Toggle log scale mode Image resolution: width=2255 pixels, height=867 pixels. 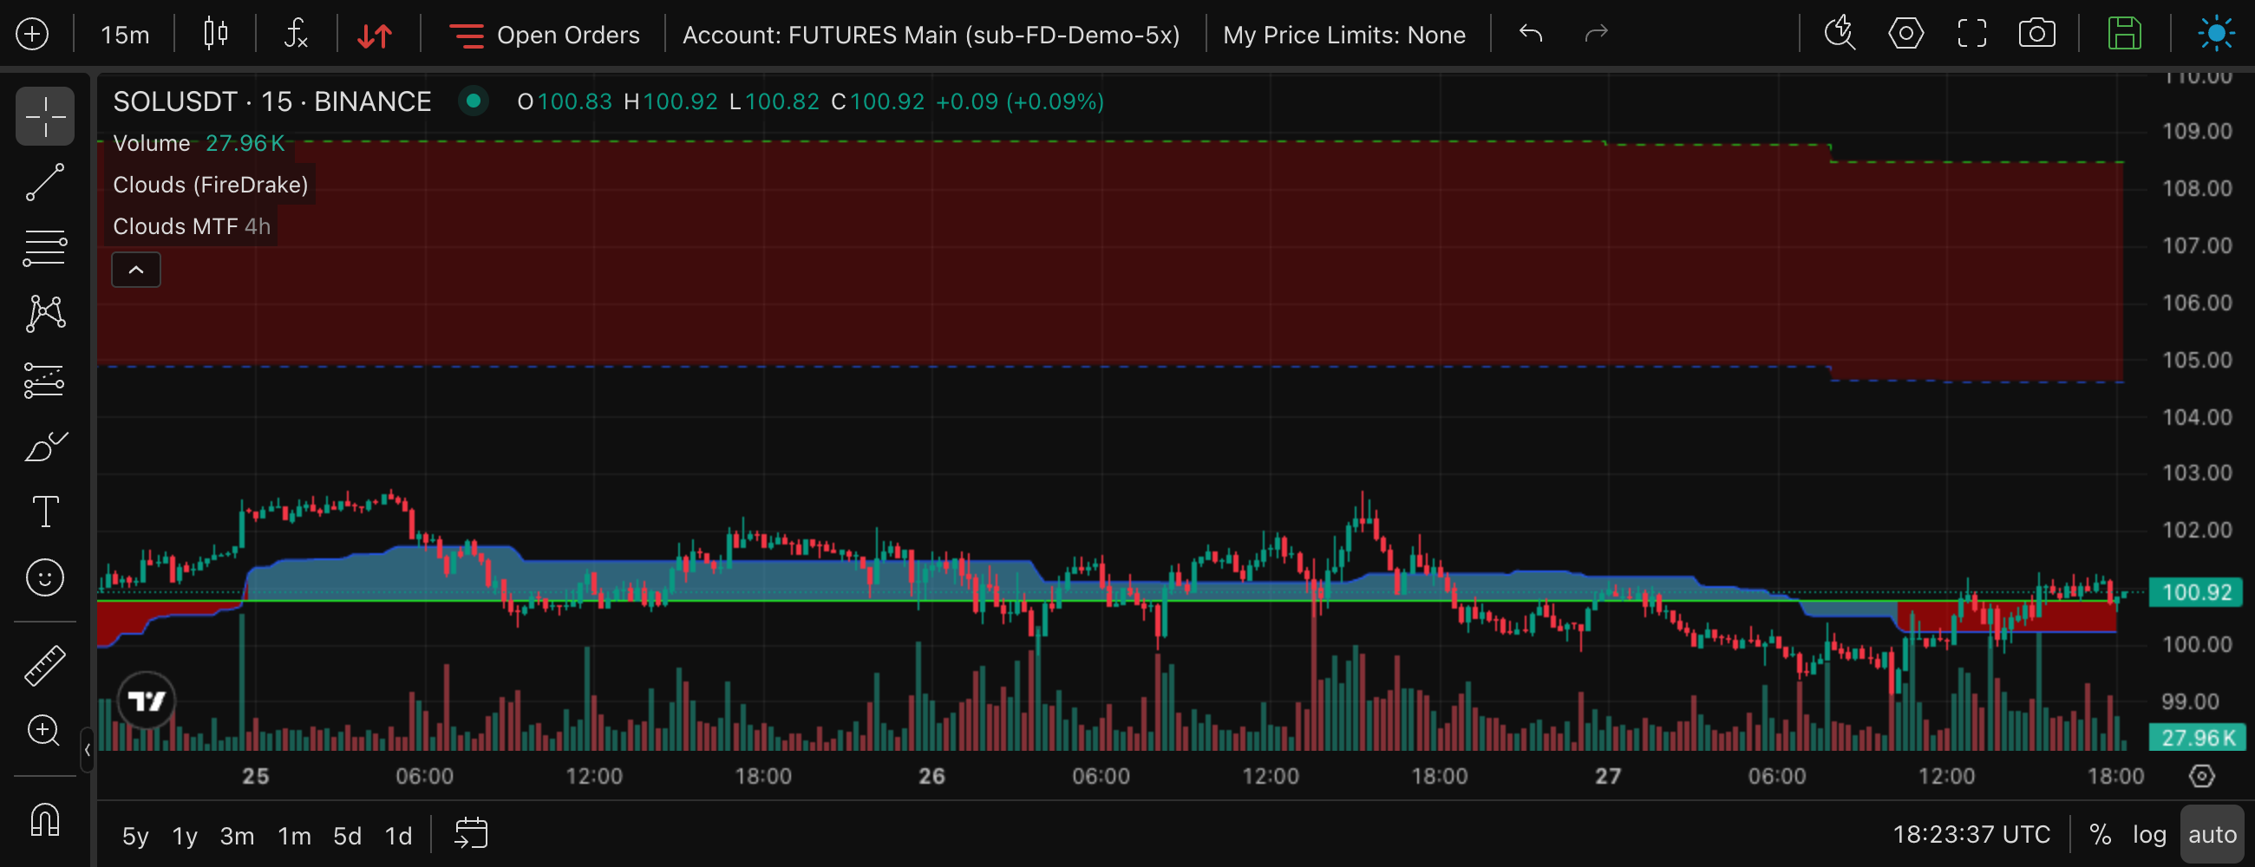coord(2149,835)
